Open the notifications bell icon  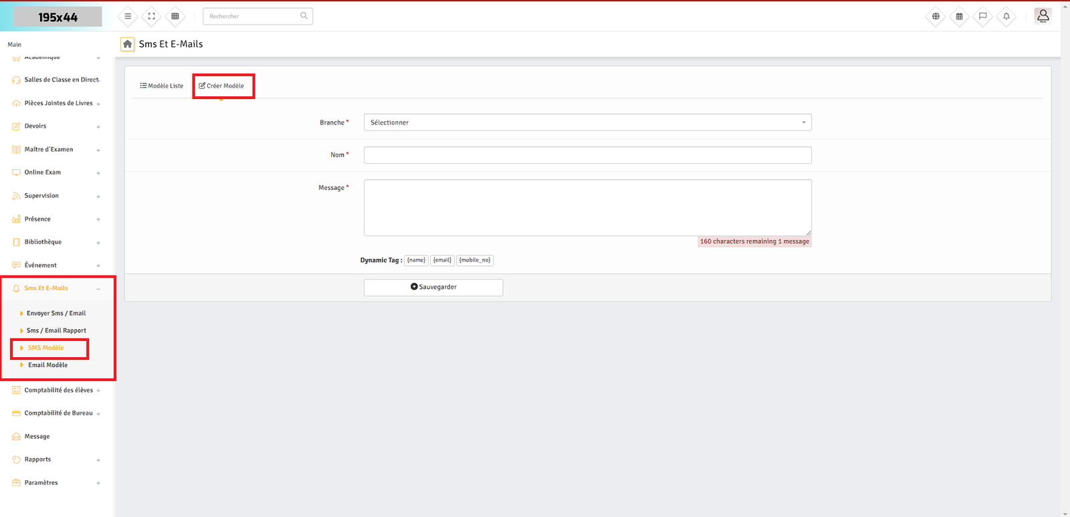pyautogui.click(x=1006, y=16)
